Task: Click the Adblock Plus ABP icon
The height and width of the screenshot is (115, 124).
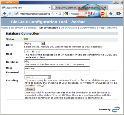Action: click(x=103, y=14)
